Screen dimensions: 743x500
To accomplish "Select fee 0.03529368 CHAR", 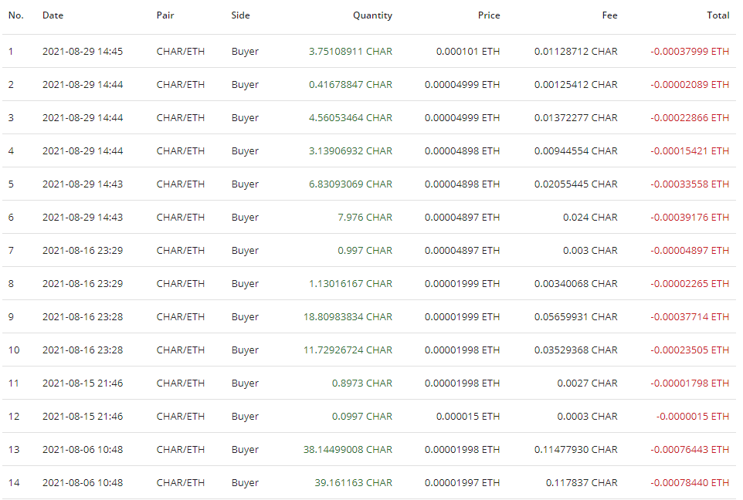I will click(x=575, y=350).
